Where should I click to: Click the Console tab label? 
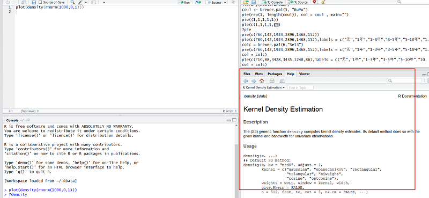[12, 120]
